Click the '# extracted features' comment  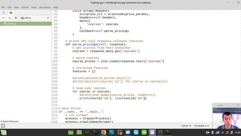click(90, 68)
